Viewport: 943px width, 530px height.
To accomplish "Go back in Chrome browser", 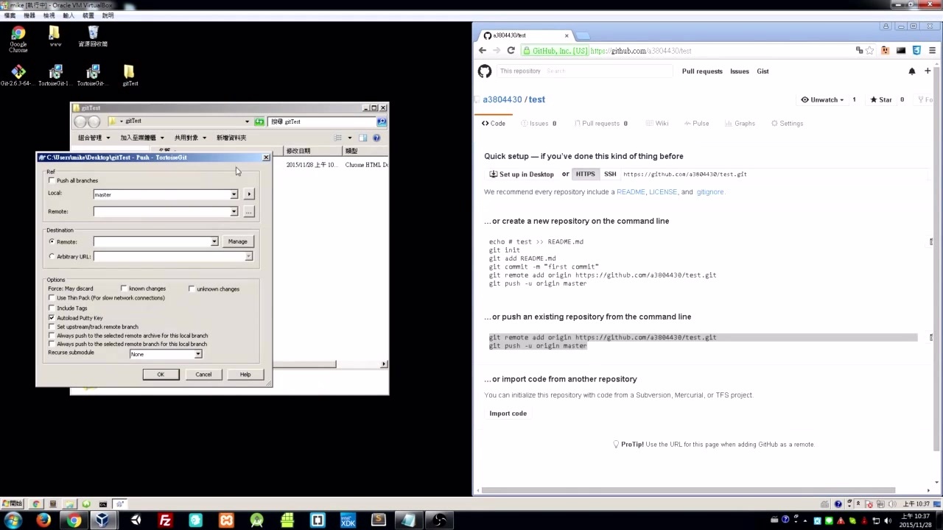I will click(483, 51).
